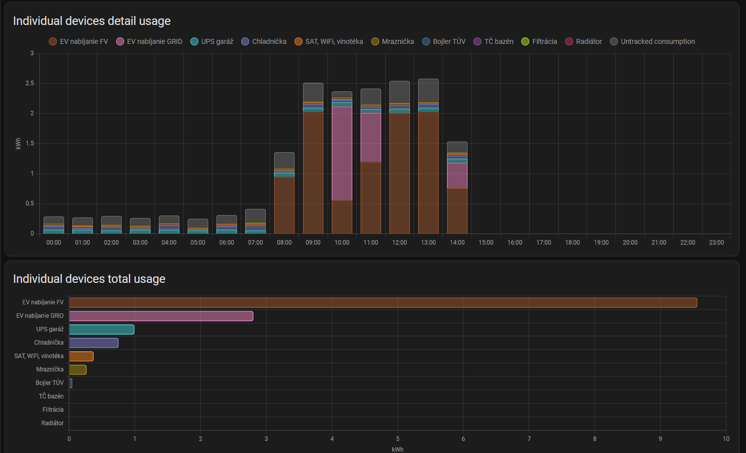
Task: Click the TČ bazén legend color circle
Action: 477,41
